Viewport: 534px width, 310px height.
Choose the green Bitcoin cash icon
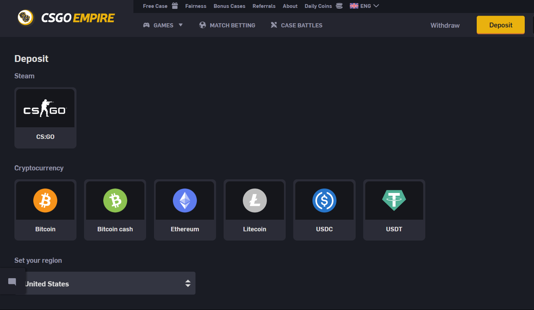(115, 201)
